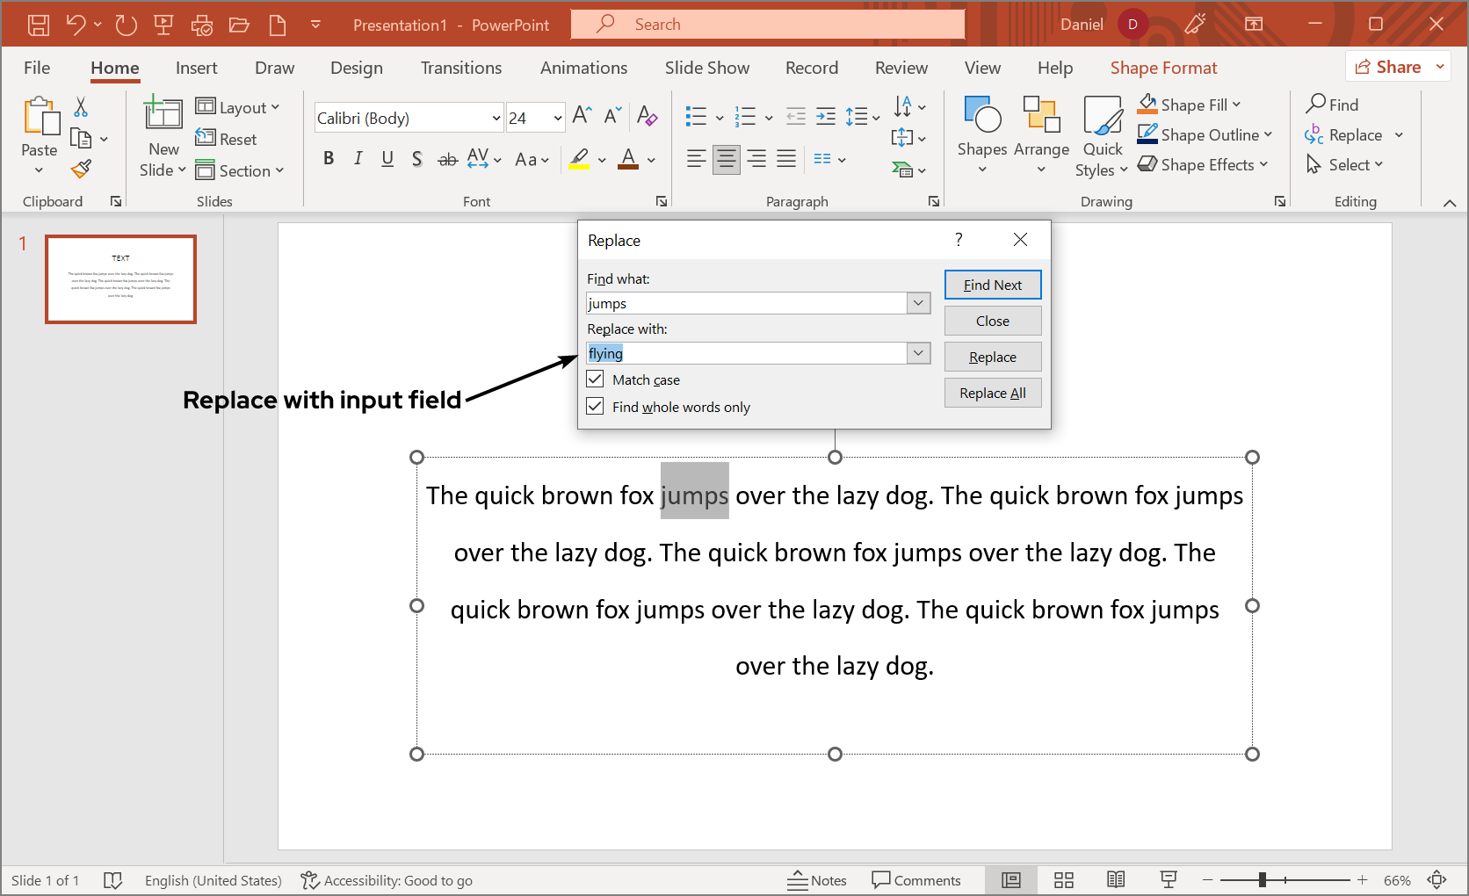The height and width of the screenshot is (896, 1469).
Task: Center align text in paragraph group
Action: pos(726,159)
